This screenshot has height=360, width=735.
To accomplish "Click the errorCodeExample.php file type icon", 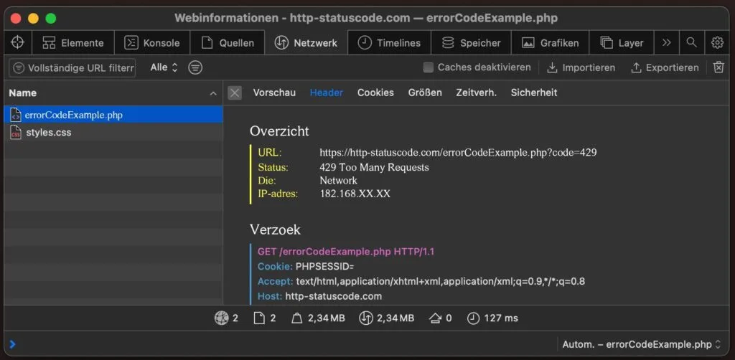I will pyautogui.click(x=16, y=115).
